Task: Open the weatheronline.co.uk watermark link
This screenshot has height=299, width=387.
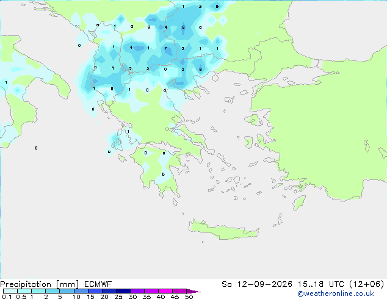Action: click(x=336, y=294)
